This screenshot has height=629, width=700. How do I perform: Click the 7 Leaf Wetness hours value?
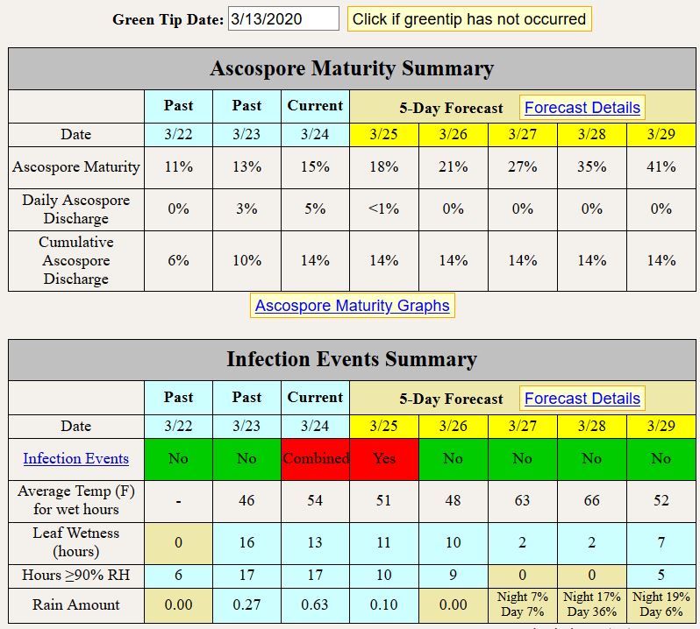(661, 543)
